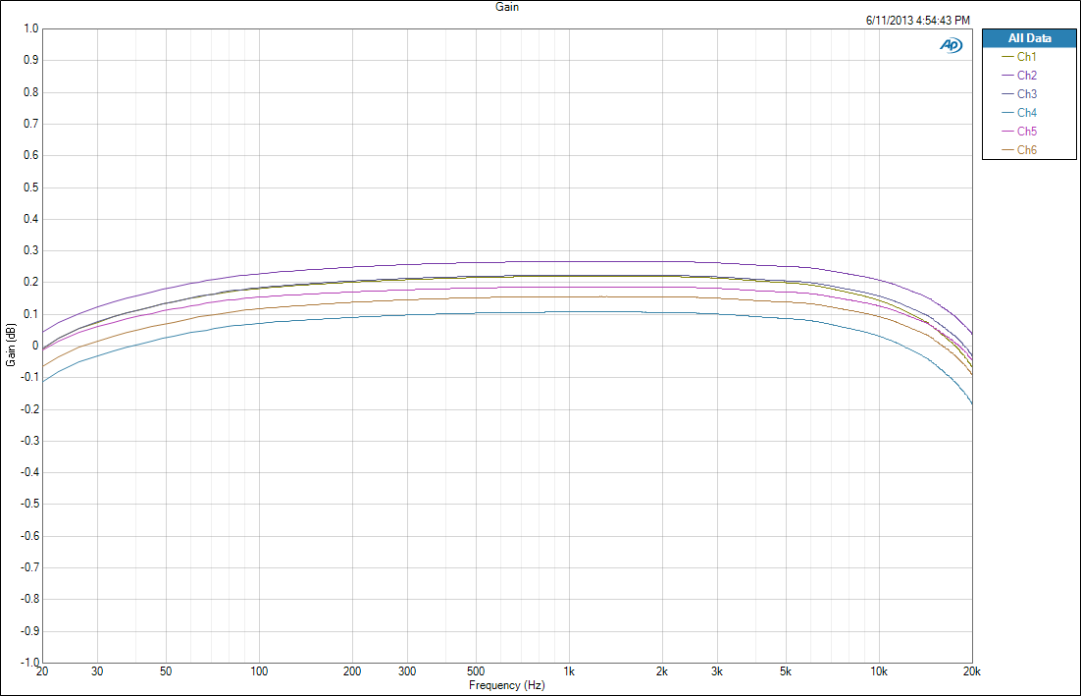This screenshot has height=696, width=1081.
Task: Click the -0.5 gain axis tick label
Action: (x=29, y=504)
